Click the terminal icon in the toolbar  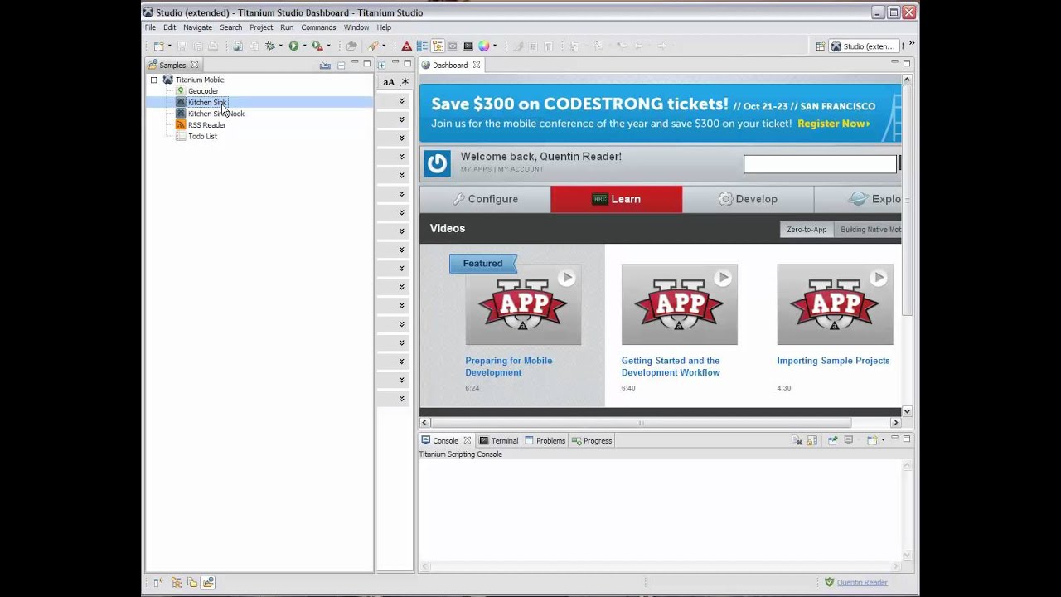(468, 46)
